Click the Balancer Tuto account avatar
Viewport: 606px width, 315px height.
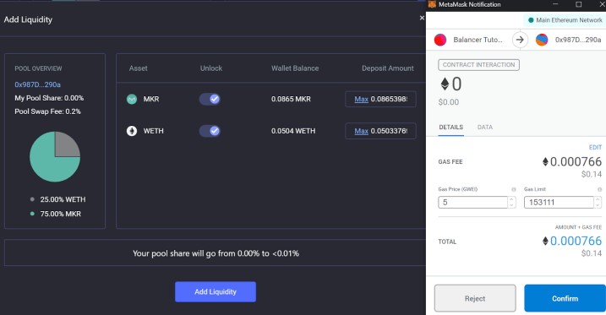[440, 40]
